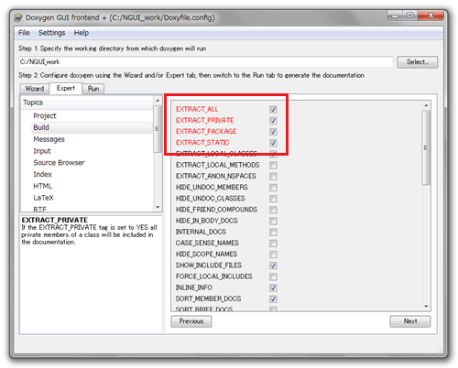This screenshot has height=368, width=458.
Task: Switch to the Run tab
Action: (x=93, y=89)
